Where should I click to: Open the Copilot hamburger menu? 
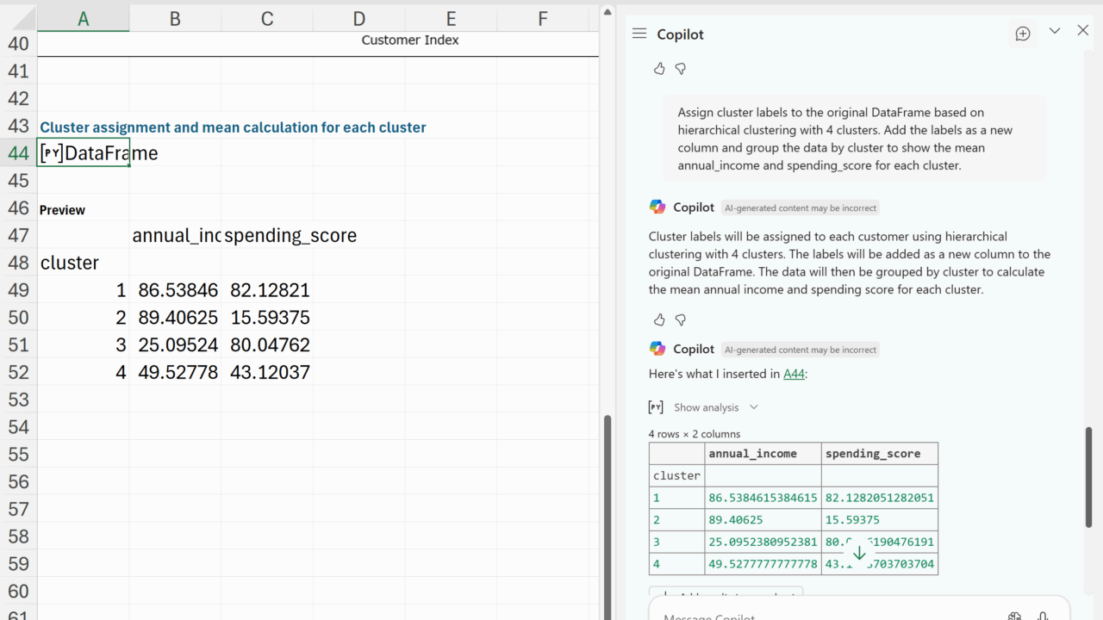pos(639,34)
